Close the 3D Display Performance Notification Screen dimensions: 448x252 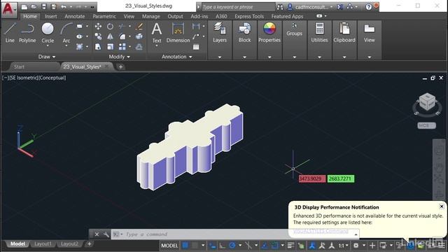pos(442,206)
